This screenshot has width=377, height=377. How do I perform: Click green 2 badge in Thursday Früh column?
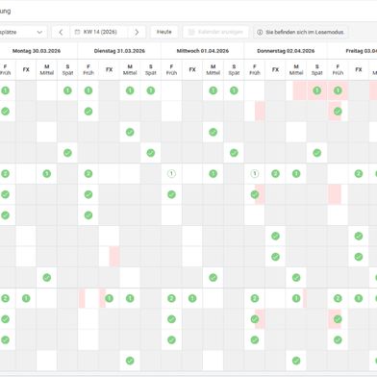click(255, 298)
